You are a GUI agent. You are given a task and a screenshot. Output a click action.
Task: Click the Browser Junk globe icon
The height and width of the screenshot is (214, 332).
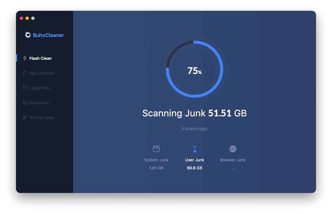[x=233, y=149]
